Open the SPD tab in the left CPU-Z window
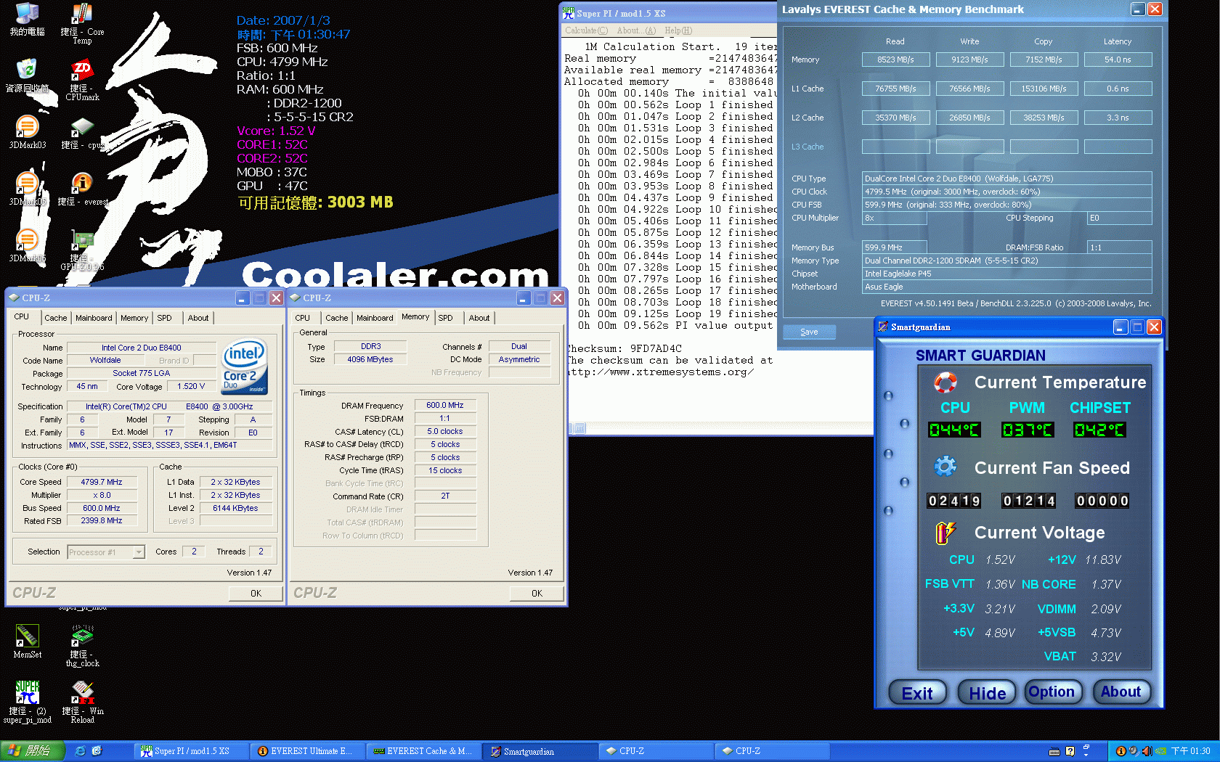This screenshot has height=762, width=1220. 165,318
